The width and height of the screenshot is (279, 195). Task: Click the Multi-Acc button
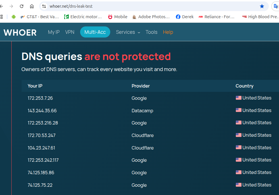95,32
